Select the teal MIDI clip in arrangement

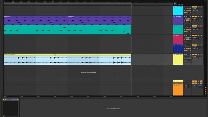coord(68,30)
